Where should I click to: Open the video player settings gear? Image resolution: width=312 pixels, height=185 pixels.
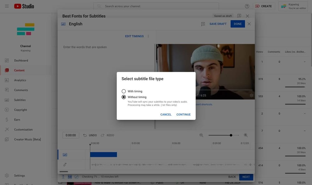(251, 96)
